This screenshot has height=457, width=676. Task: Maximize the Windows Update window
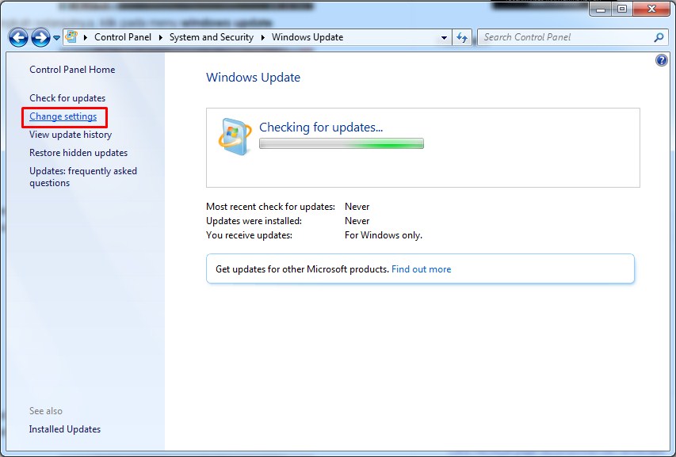point(621,9)
